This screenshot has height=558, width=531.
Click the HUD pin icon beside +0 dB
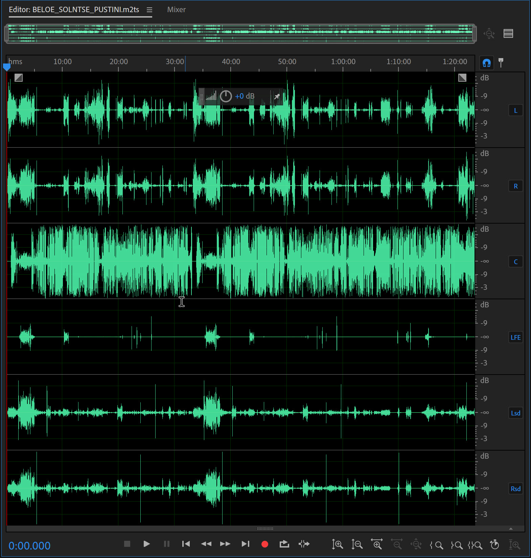point(277,97)
